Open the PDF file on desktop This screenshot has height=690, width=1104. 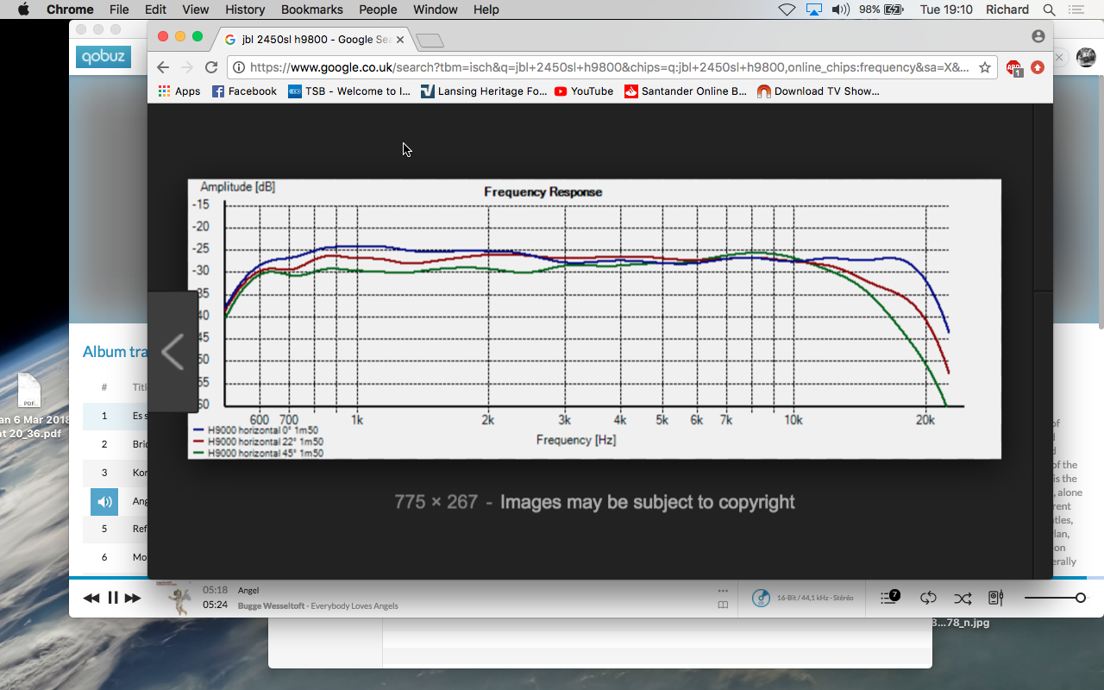28,391
